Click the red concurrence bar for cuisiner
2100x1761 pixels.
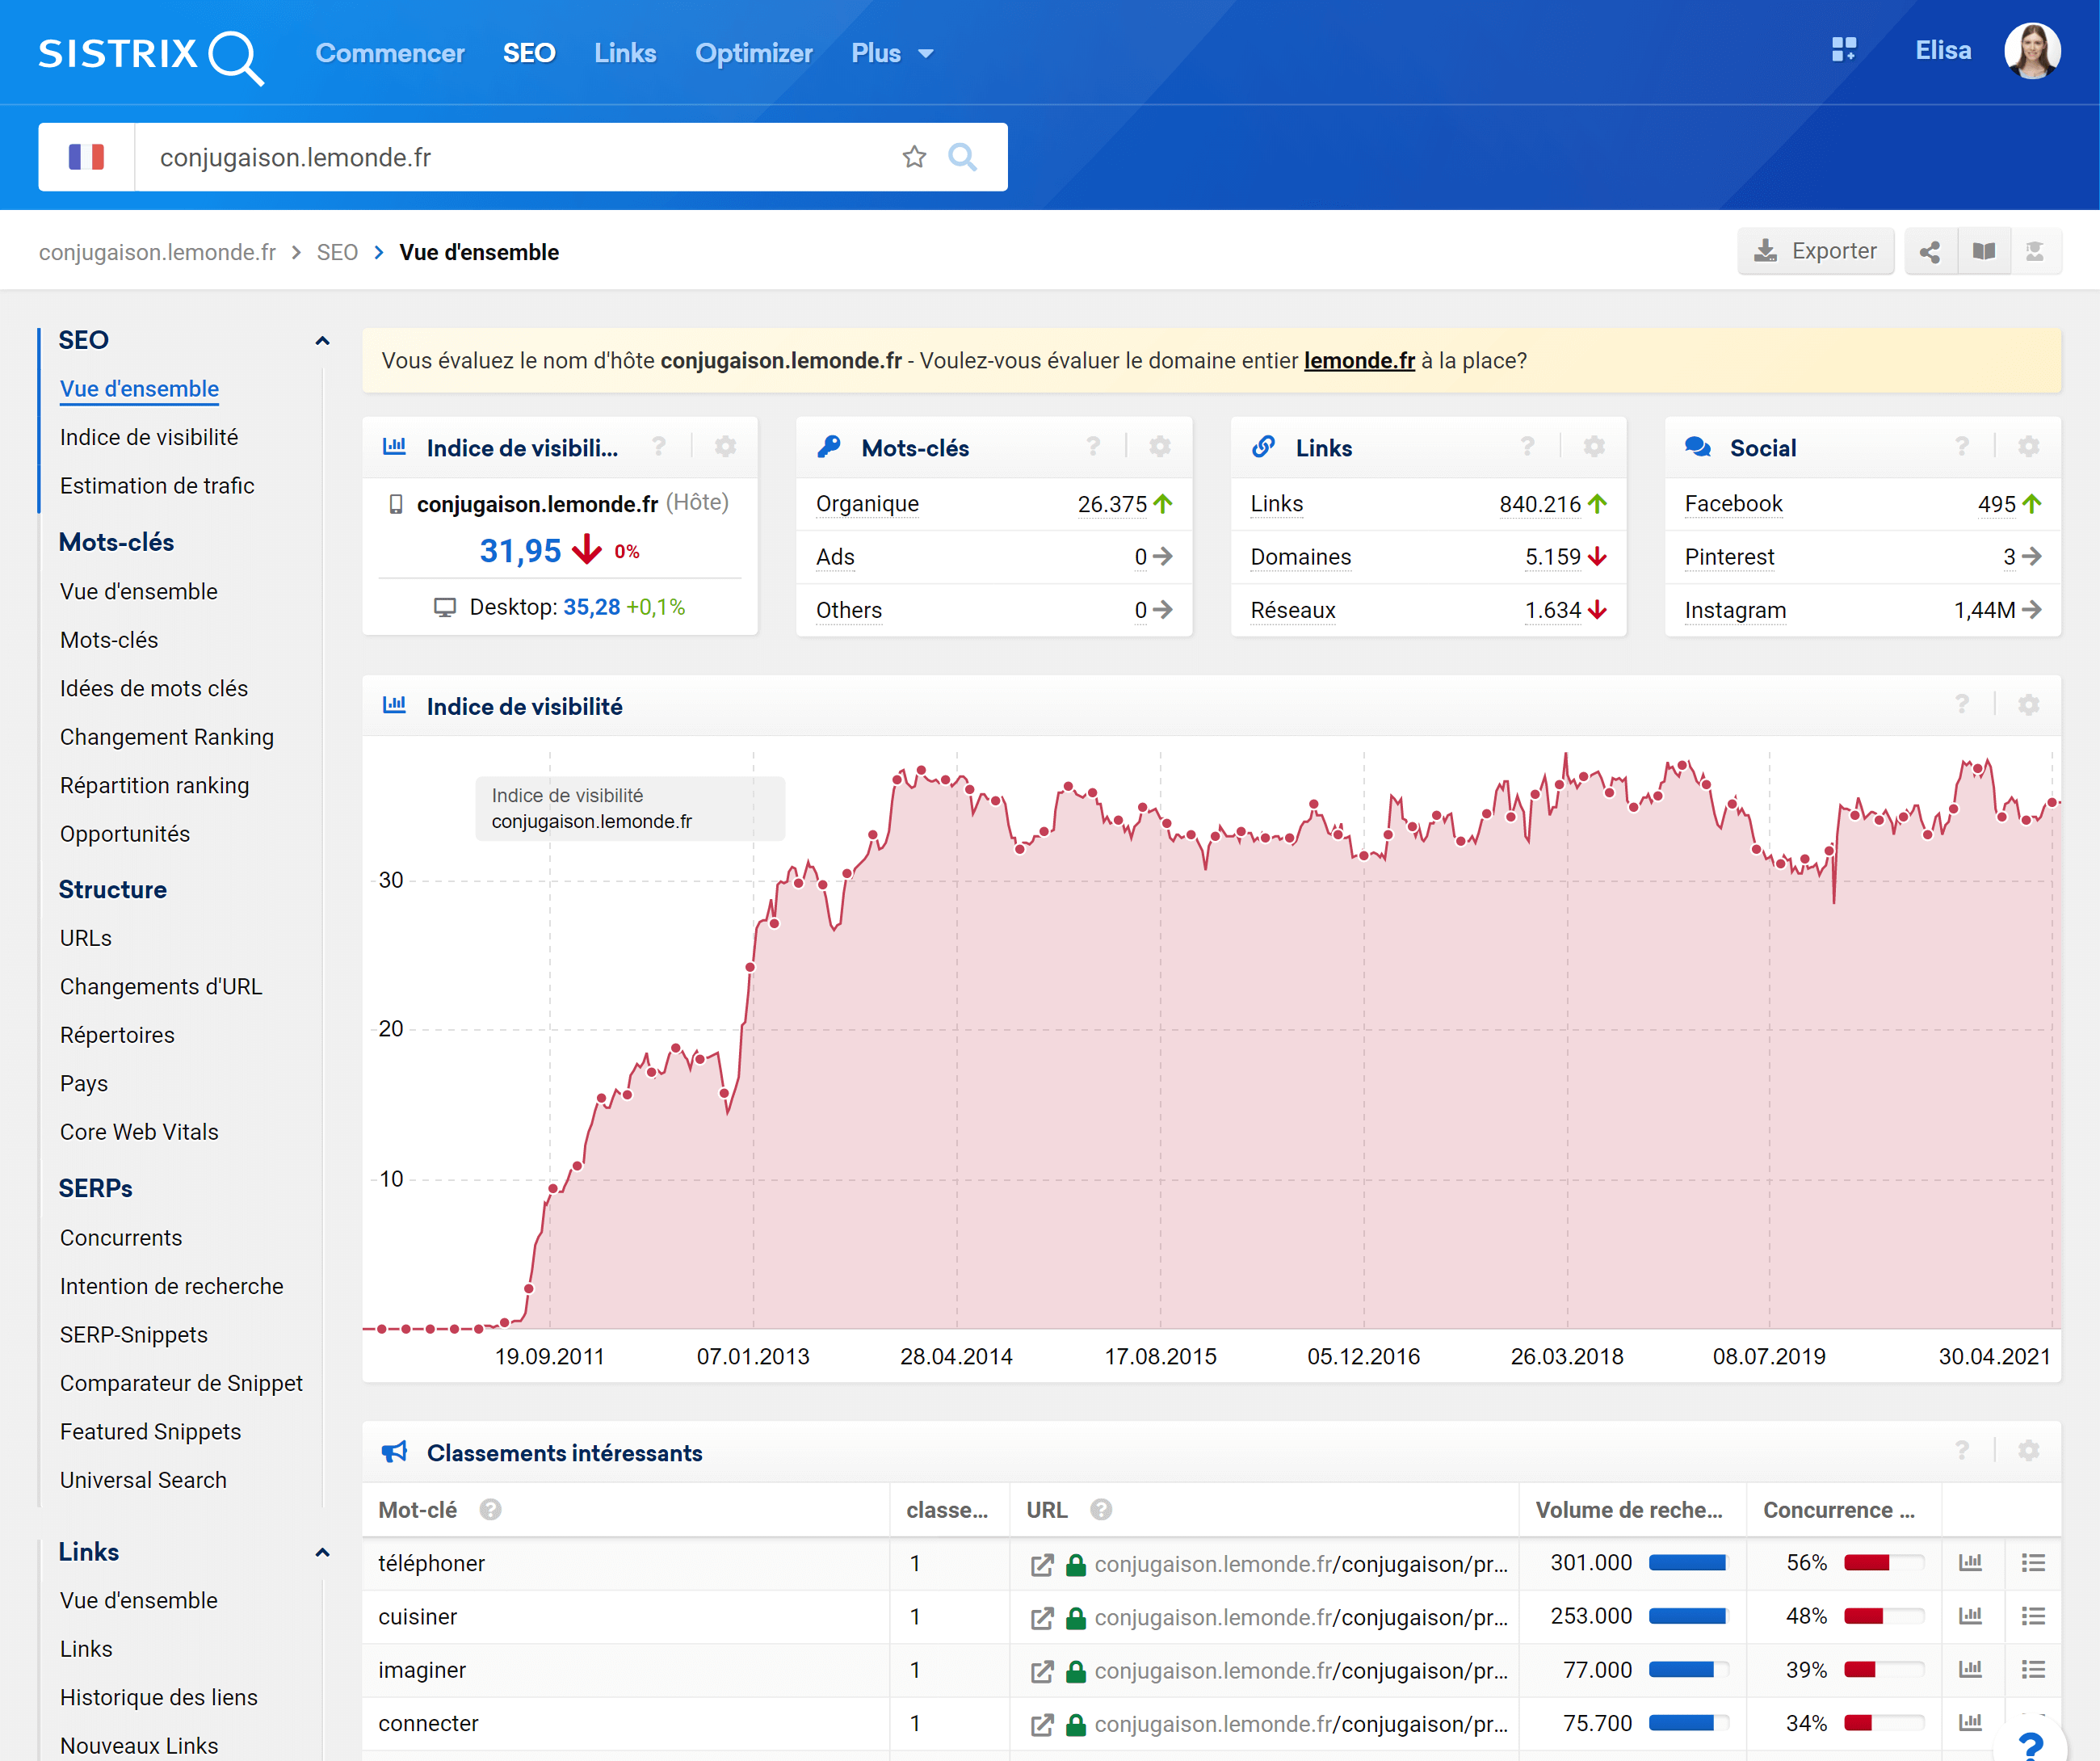pos(1884,1616)
